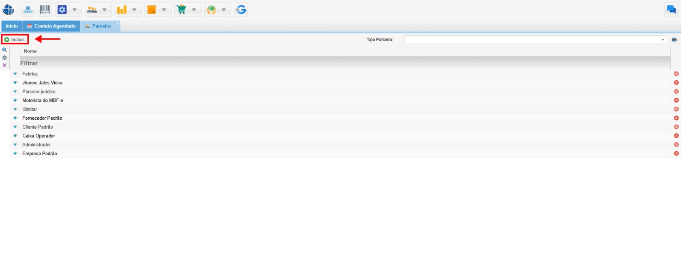Delete the Fabrica partner row
Image resolution: width=681 pixels, height=260 pixels.
click(676, 74)
